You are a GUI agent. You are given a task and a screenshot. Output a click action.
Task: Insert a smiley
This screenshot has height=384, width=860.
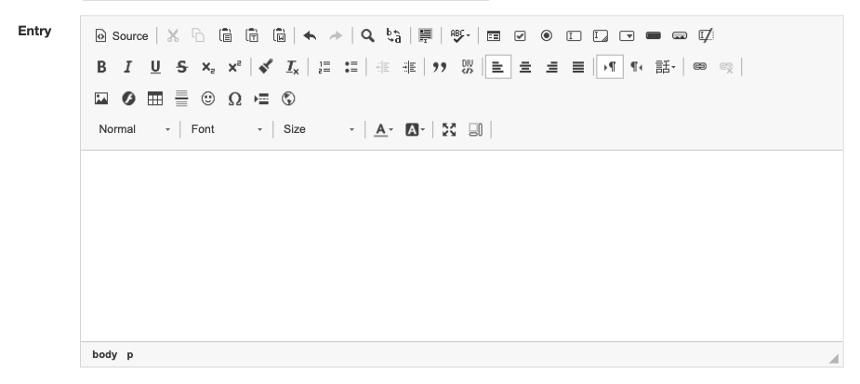coord(208,99)
